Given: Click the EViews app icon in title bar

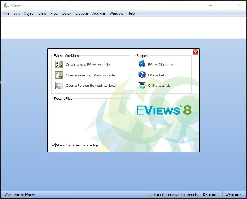Looking at the screenshot, I should (x=6, y=5).
